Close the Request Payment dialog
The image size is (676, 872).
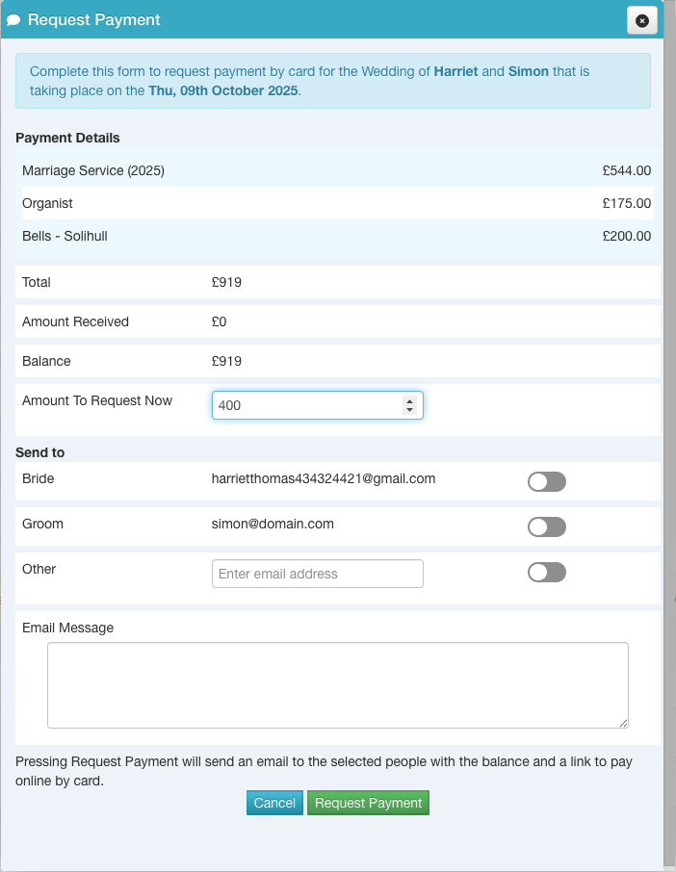[642, 20]
